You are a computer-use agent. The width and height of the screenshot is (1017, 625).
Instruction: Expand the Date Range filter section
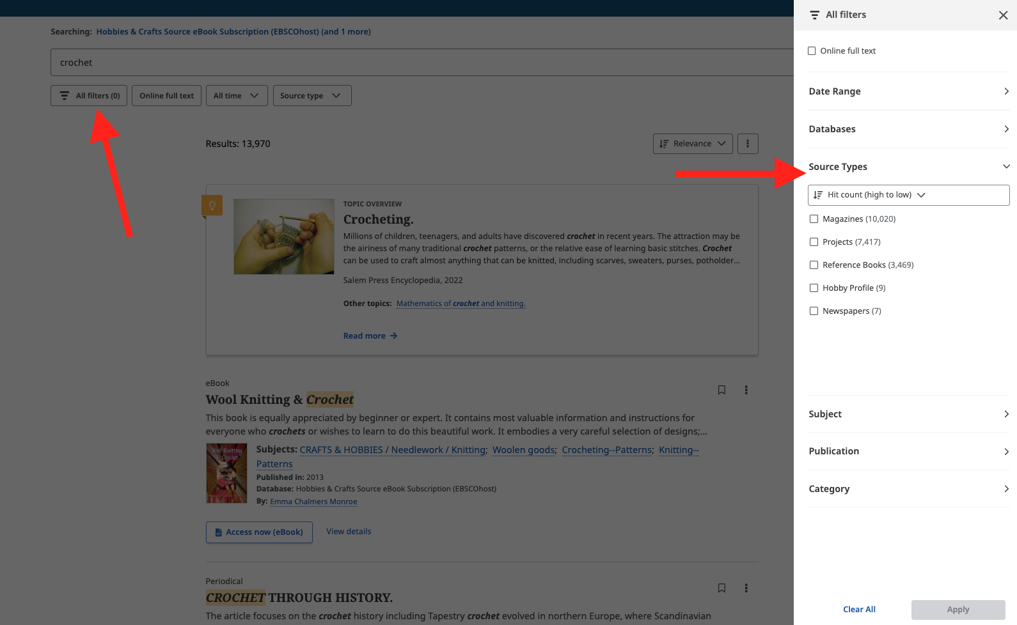pos(909,91)
